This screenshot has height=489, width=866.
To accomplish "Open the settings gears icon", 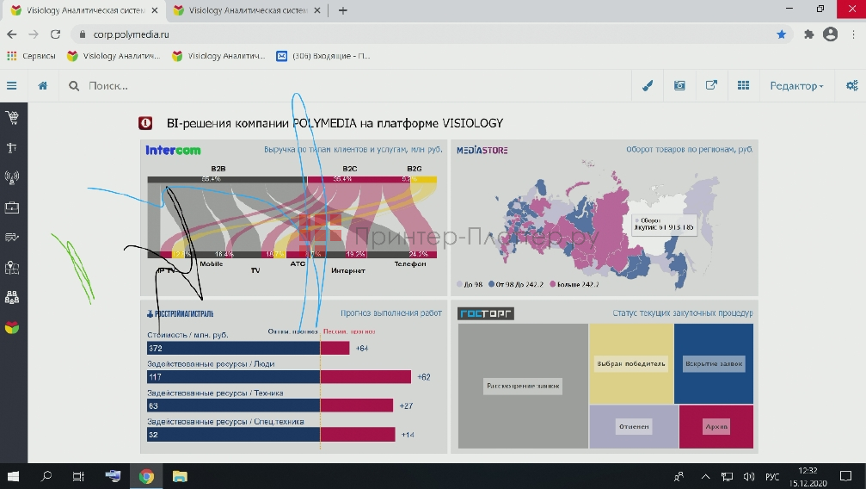I will click(851, 86).
